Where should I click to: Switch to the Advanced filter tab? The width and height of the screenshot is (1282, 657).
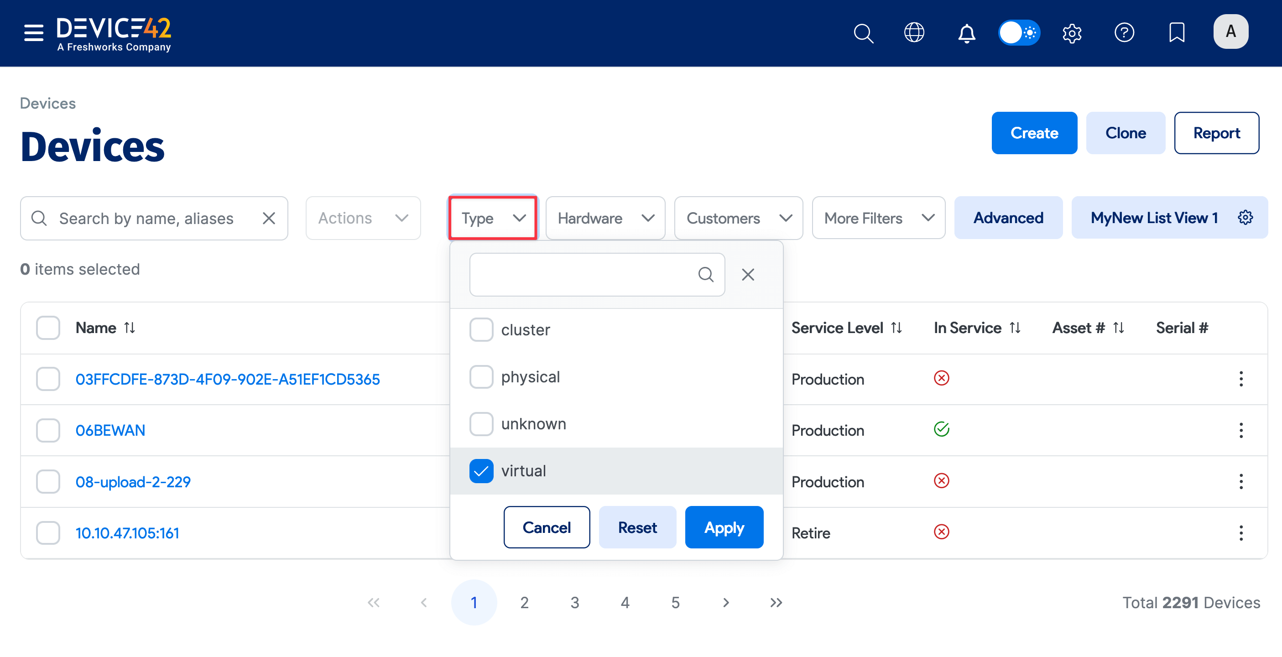(x=1008, y=218)
